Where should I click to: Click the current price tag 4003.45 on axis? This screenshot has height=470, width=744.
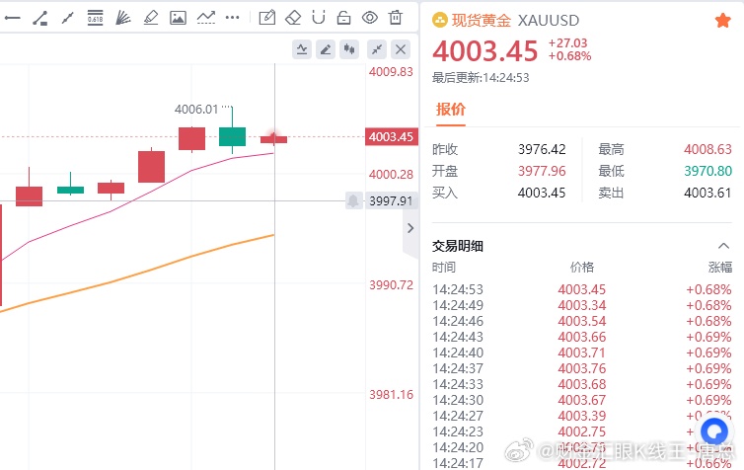(x=392, y=136)
